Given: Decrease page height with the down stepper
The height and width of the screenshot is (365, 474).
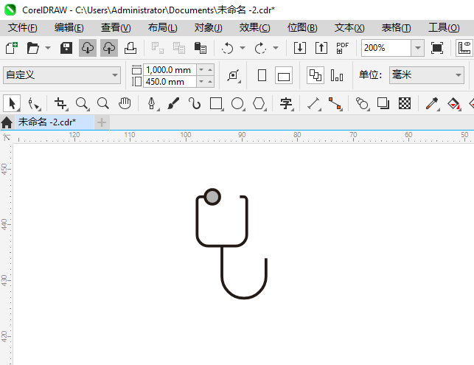Looking at the screenshot, I should [x=201, y=82].
